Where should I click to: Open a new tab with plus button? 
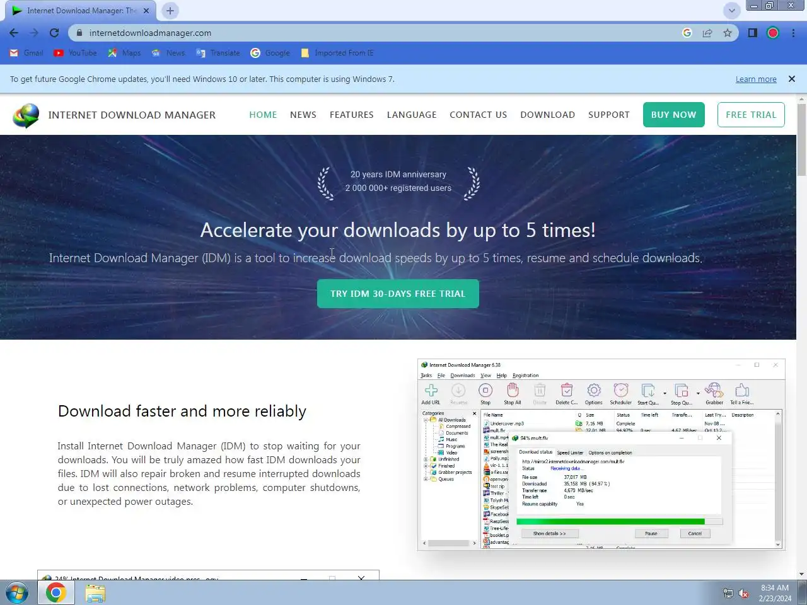point(170,11)
